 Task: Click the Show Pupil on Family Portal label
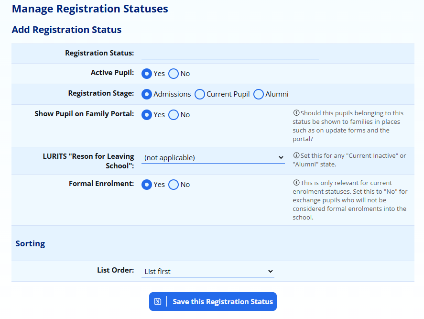pos(84,114)
